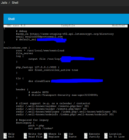
Task: Click the redir nodeinfo line
Action: point(65,115)
